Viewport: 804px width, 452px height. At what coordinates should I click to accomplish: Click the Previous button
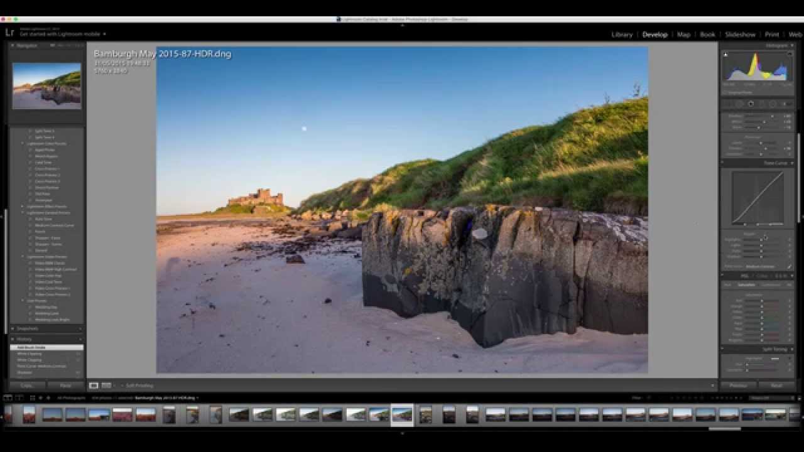point(738,385)
